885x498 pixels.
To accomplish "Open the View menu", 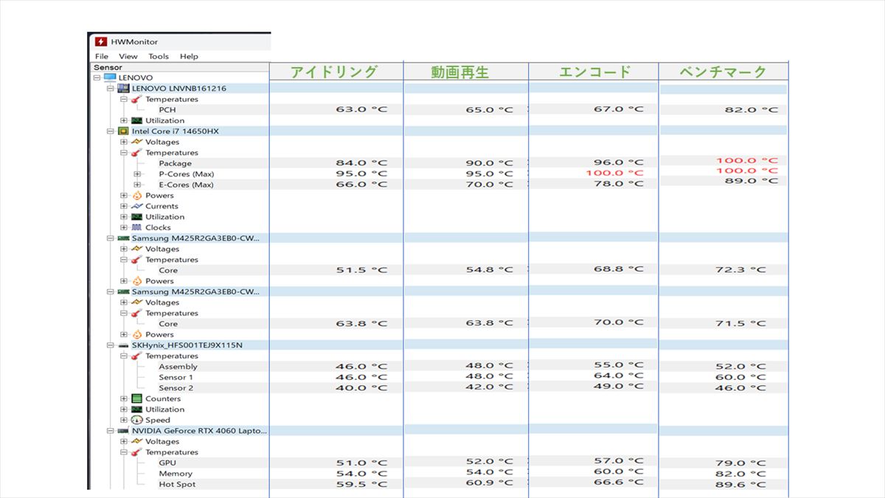I will [x=128, y=56].
